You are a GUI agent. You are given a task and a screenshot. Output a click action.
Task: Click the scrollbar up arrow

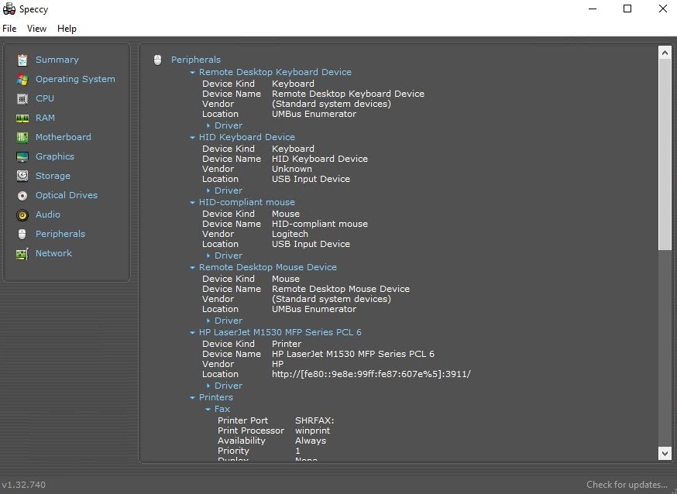coord(665,53)
